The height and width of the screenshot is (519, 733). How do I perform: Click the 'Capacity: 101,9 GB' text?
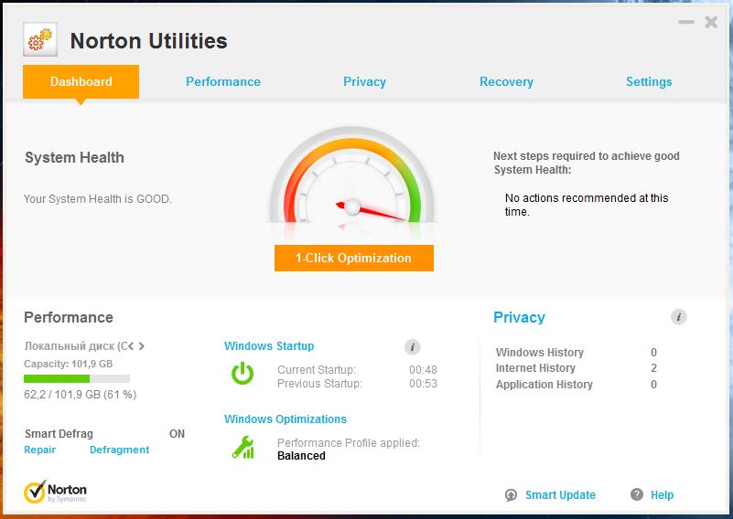pos(69,364)
